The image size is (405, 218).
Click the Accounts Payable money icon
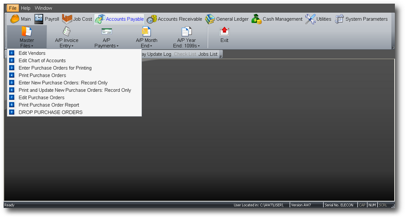(100, 19)
